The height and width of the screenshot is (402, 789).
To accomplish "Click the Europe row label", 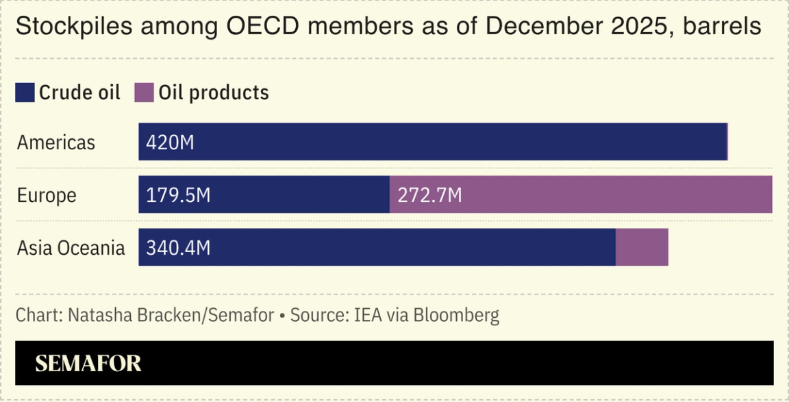I will [x=47, y=195].
